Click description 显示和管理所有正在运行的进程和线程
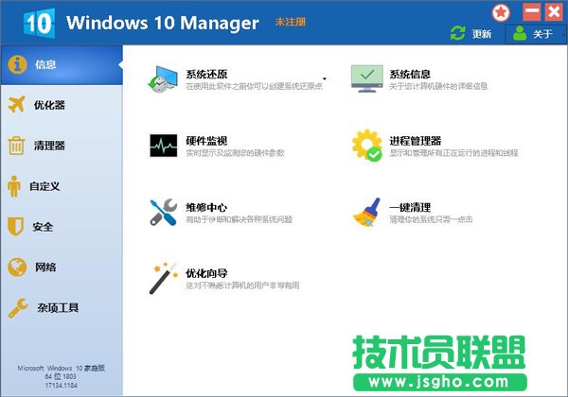This screenshot has width=568, height=397. 453,152
